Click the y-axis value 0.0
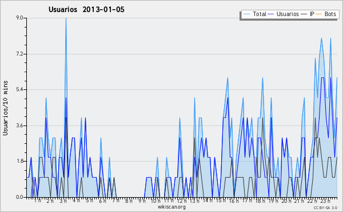The height and width of the screenshot is (212, 343). pyautogui.click(x=19, y=197)
